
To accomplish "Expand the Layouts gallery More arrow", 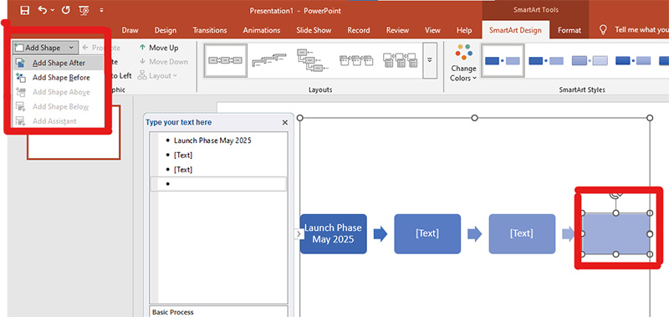I will click(430, 60).
